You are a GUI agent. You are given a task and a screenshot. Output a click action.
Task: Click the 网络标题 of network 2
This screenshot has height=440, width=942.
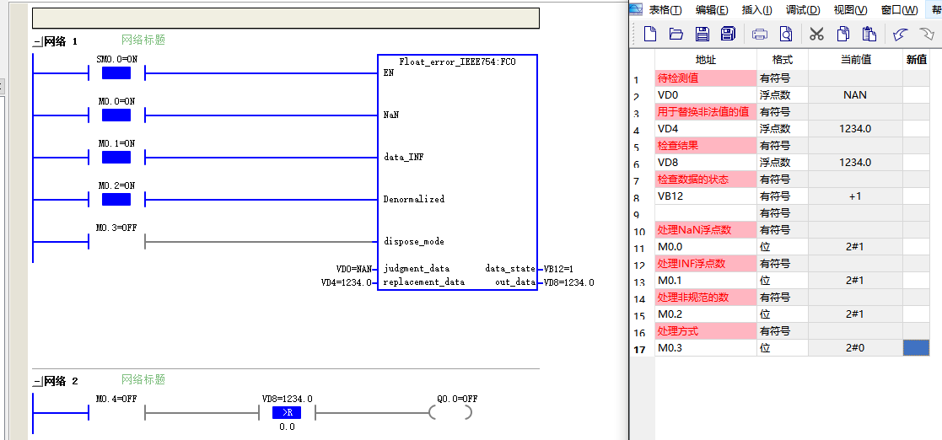143,380
